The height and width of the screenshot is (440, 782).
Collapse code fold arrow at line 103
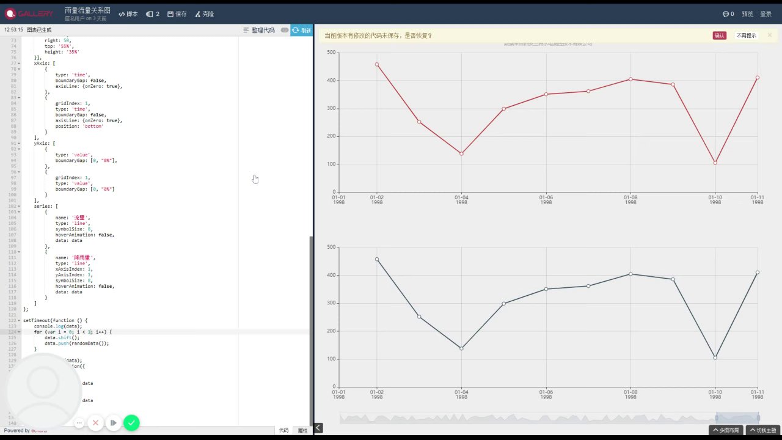click(x=18, y=212)
